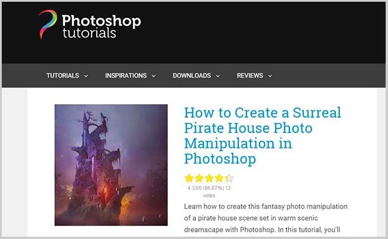388x239 pixels.
Task: Rate the tutorial three stars
Action: pos(209,178)
